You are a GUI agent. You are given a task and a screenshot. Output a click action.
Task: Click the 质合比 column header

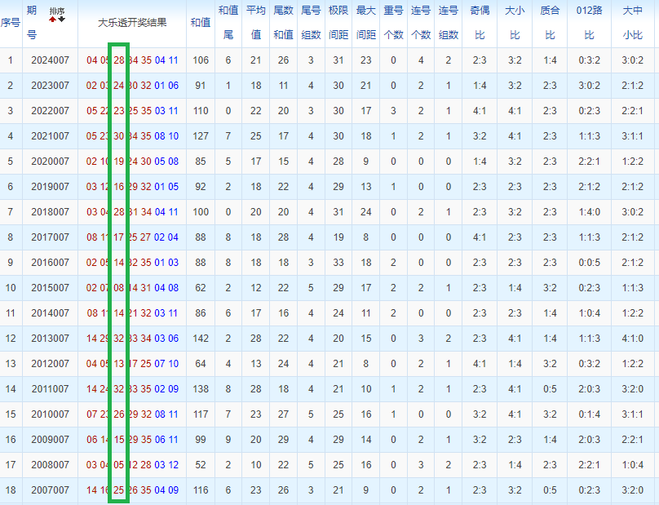[x=550, y=23]
